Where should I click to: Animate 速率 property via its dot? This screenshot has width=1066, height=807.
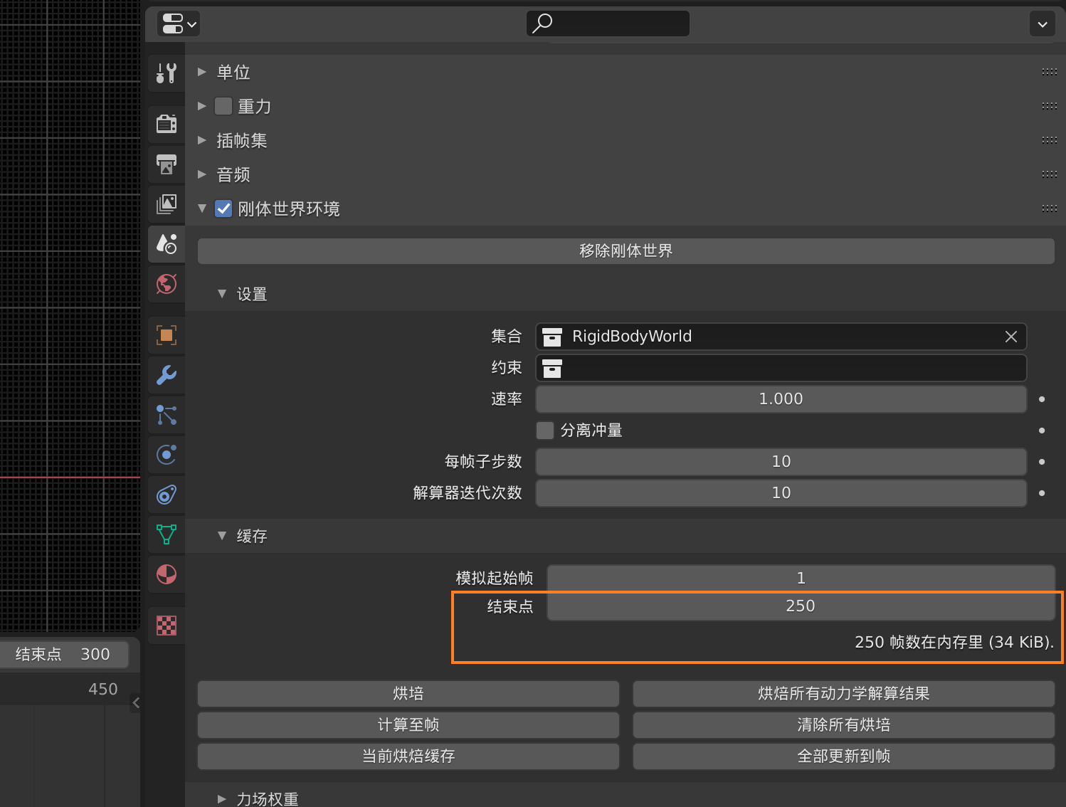click(x=1042, y=399)
